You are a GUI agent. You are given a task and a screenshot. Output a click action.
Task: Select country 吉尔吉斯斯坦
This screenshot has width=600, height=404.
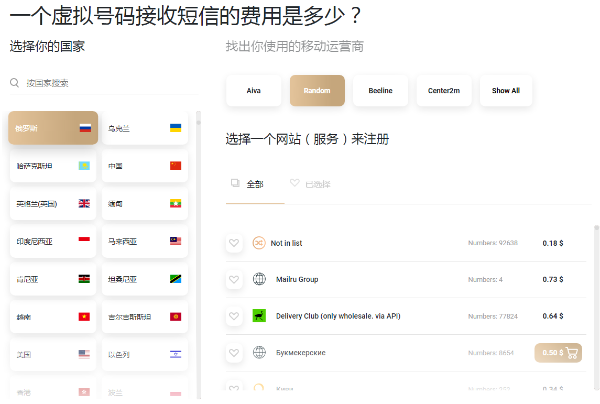145,317
